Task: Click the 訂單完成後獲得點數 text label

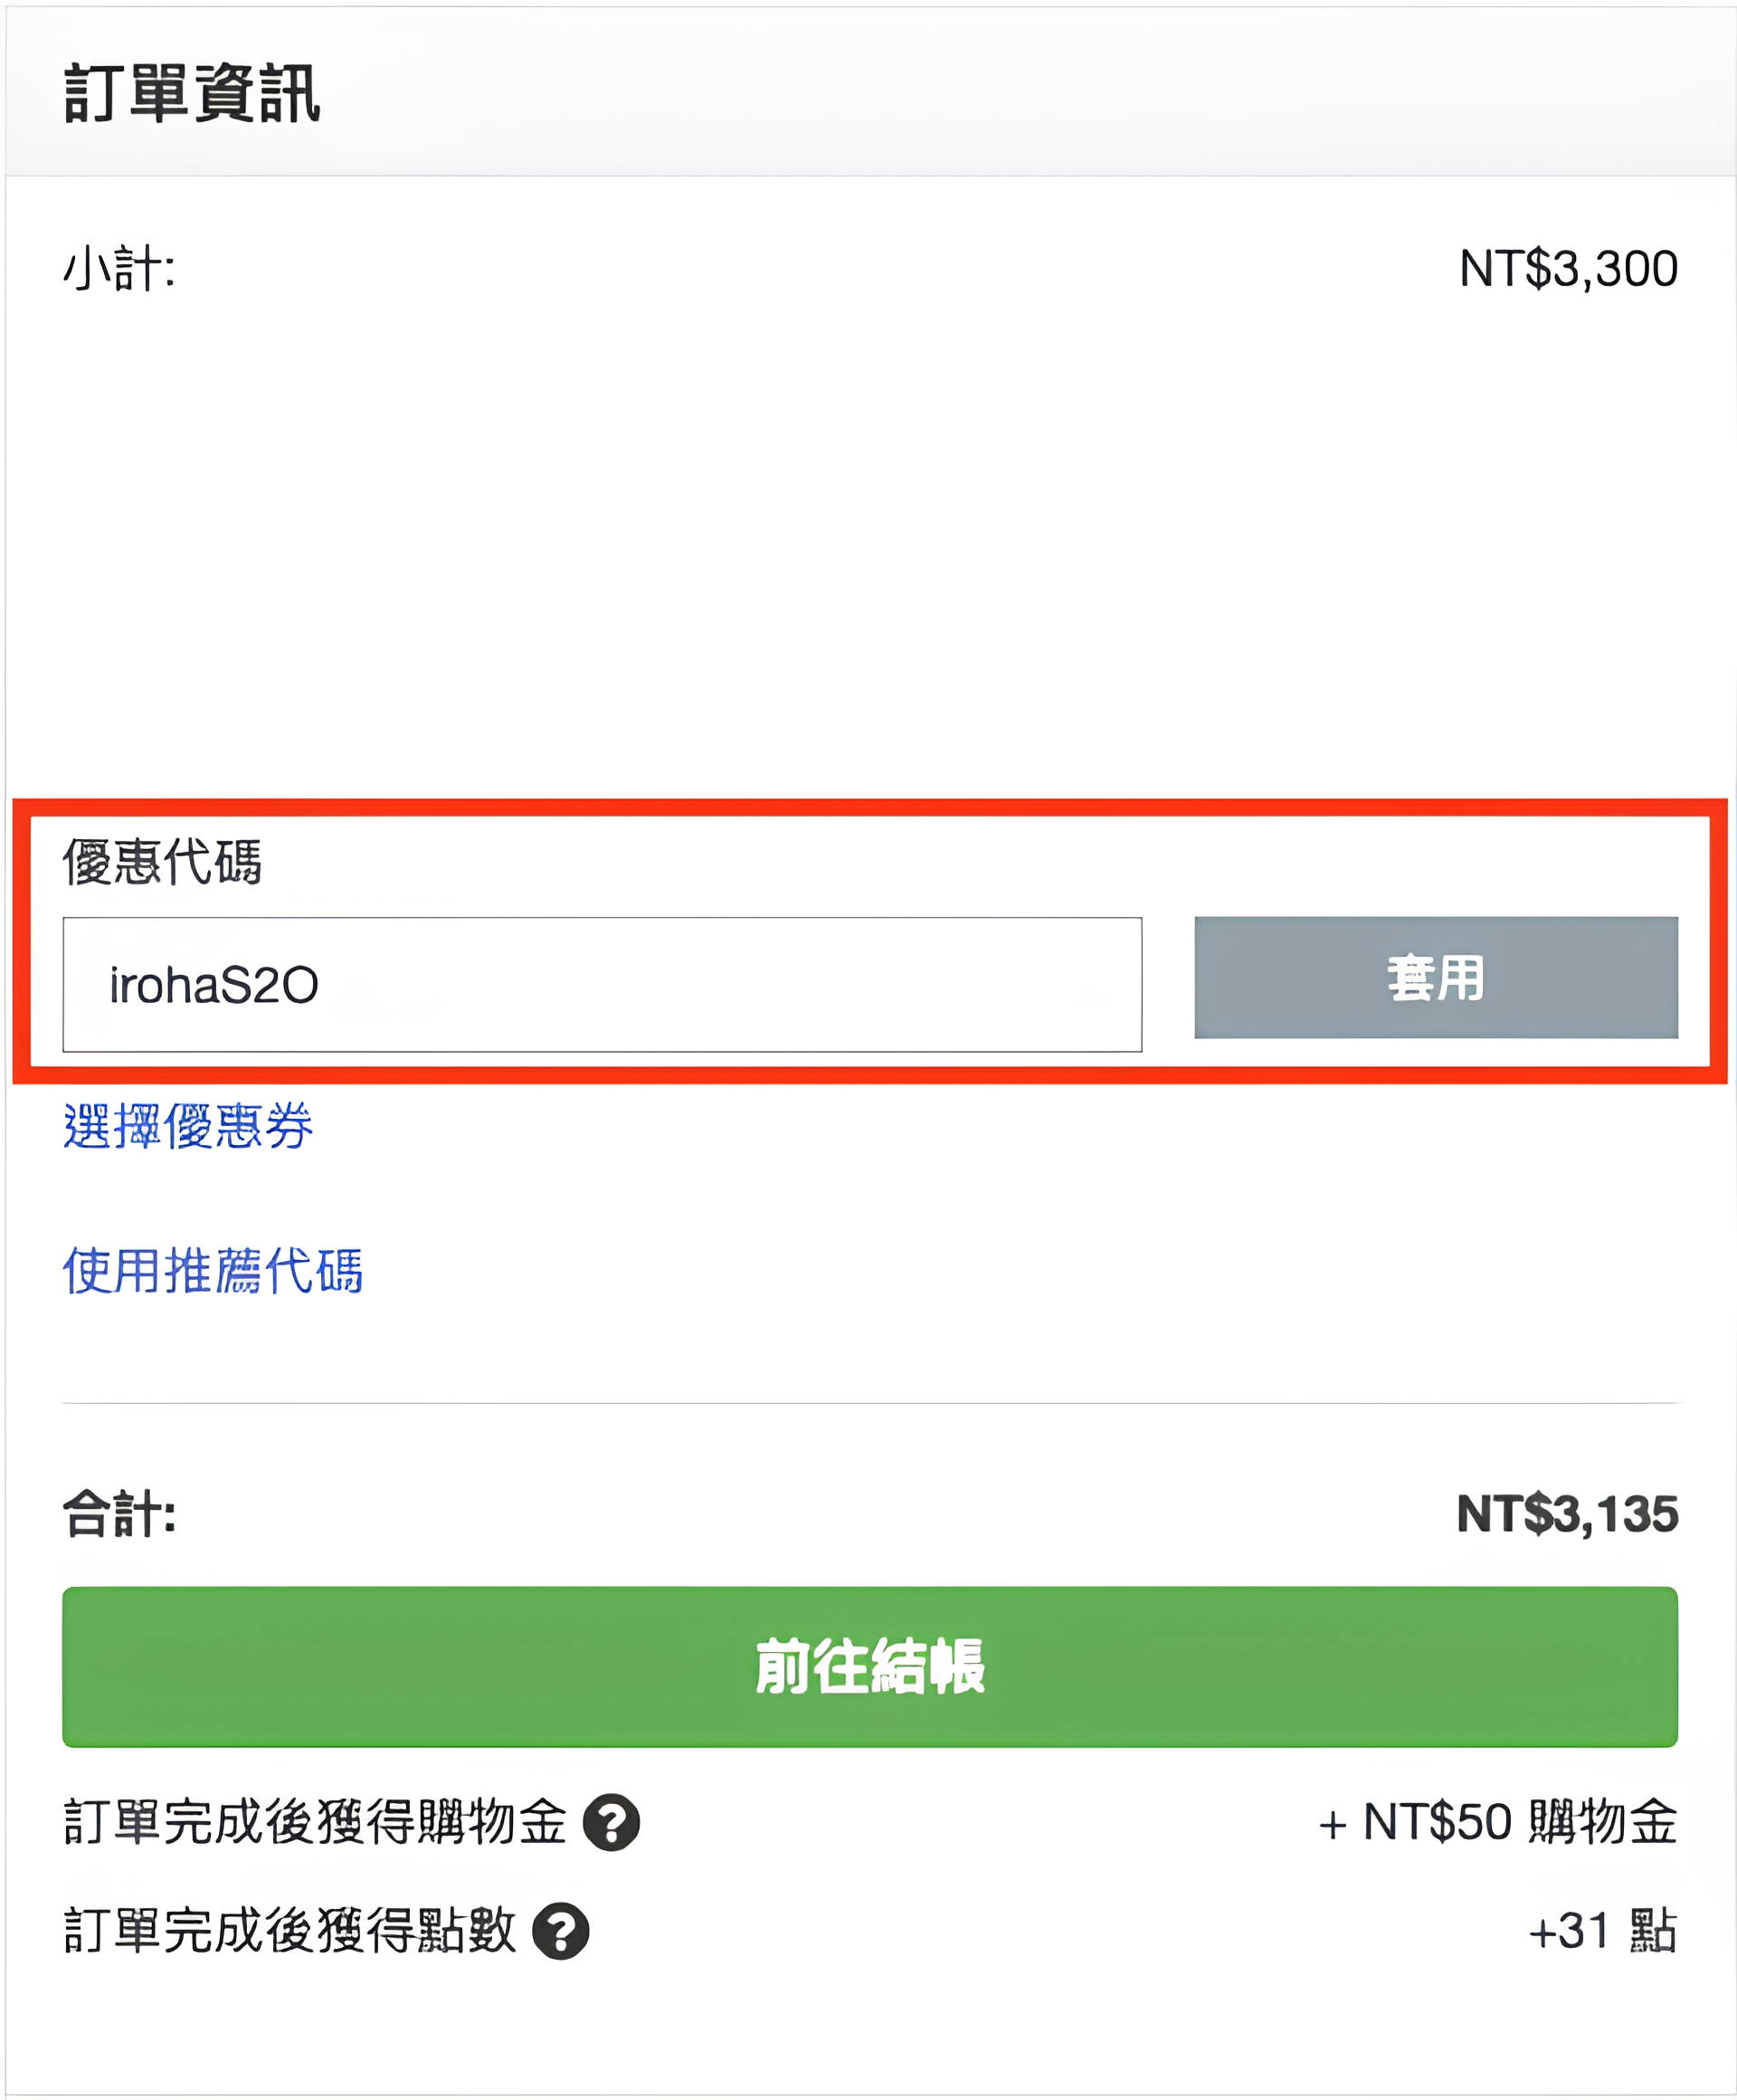Action: click(289, 1930)
